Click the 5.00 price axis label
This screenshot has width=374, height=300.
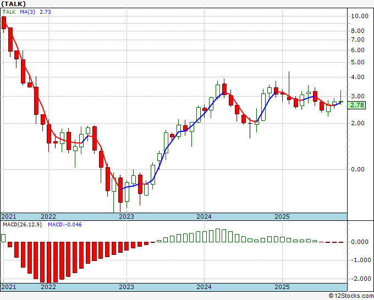tap(358, 62)
